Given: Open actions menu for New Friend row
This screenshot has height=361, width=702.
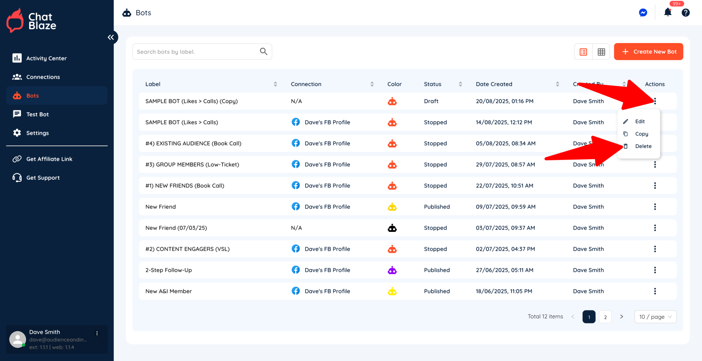Looking at the screenshot, I should (655, 207).
